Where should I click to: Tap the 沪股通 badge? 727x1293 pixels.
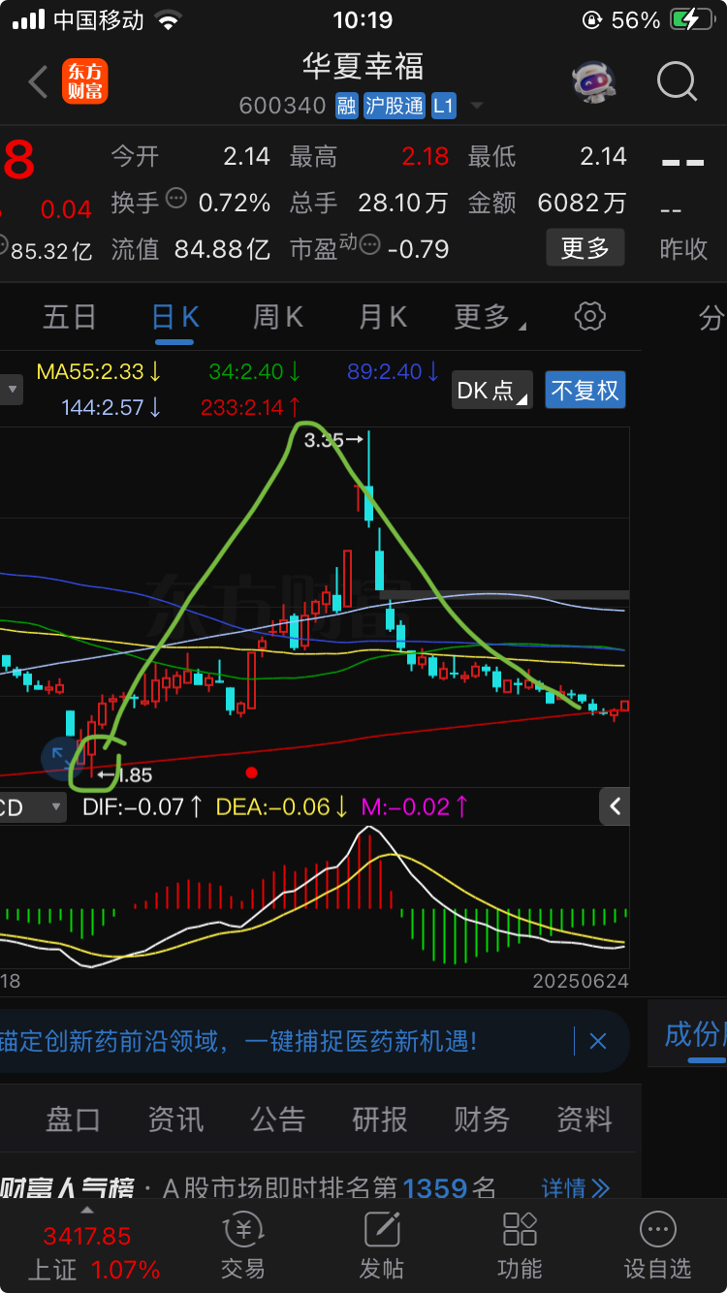coord(395,106)
